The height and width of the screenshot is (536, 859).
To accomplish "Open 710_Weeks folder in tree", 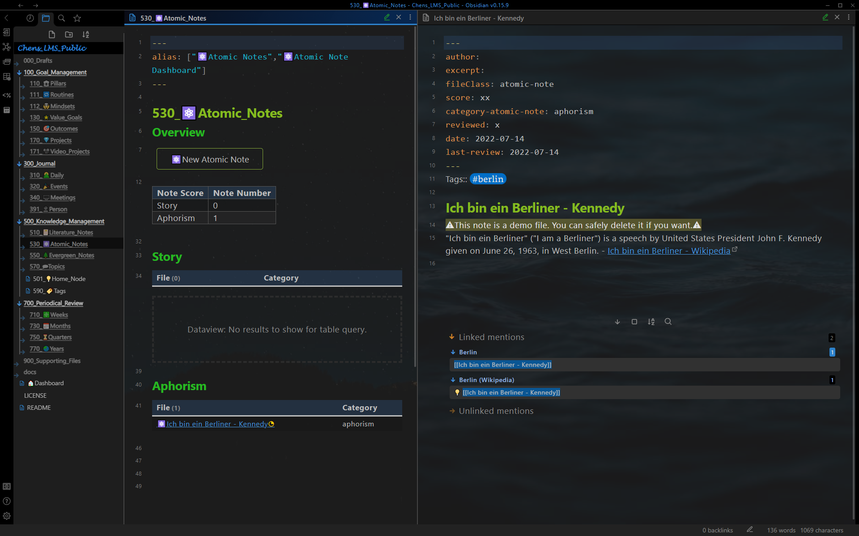I will [x=49, y=315].
